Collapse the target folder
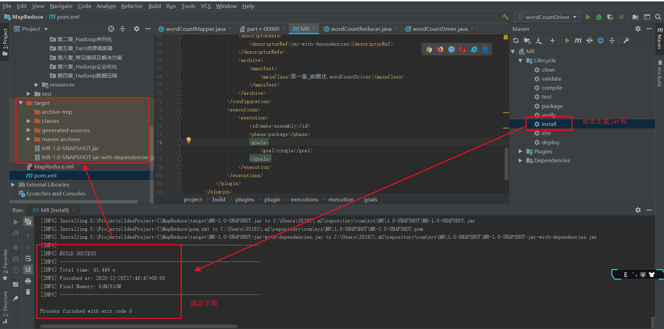The image size is (664, 329). [x=21, y=103]
